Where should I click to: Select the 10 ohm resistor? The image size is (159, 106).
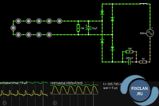[143, 62]
